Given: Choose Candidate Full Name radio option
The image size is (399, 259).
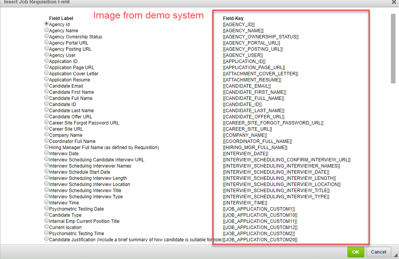Looking at the screenshot, I should [x=46, y=97].
